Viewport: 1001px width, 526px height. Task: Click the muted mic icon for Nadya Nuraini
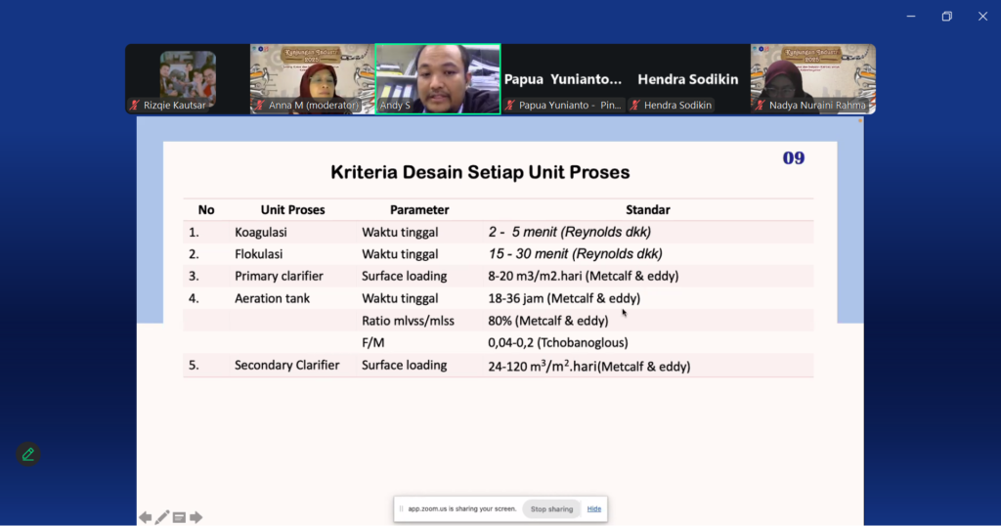[x=761, y=106]
